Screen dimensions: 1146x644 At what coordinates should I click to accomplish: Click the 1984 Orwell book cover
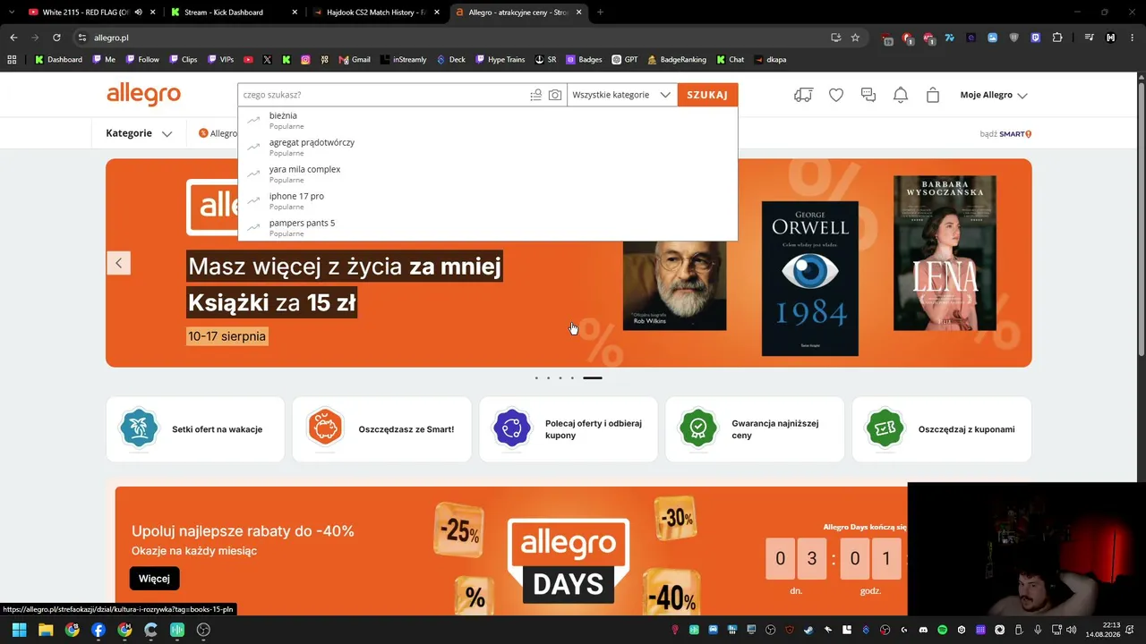click(809, 278)
